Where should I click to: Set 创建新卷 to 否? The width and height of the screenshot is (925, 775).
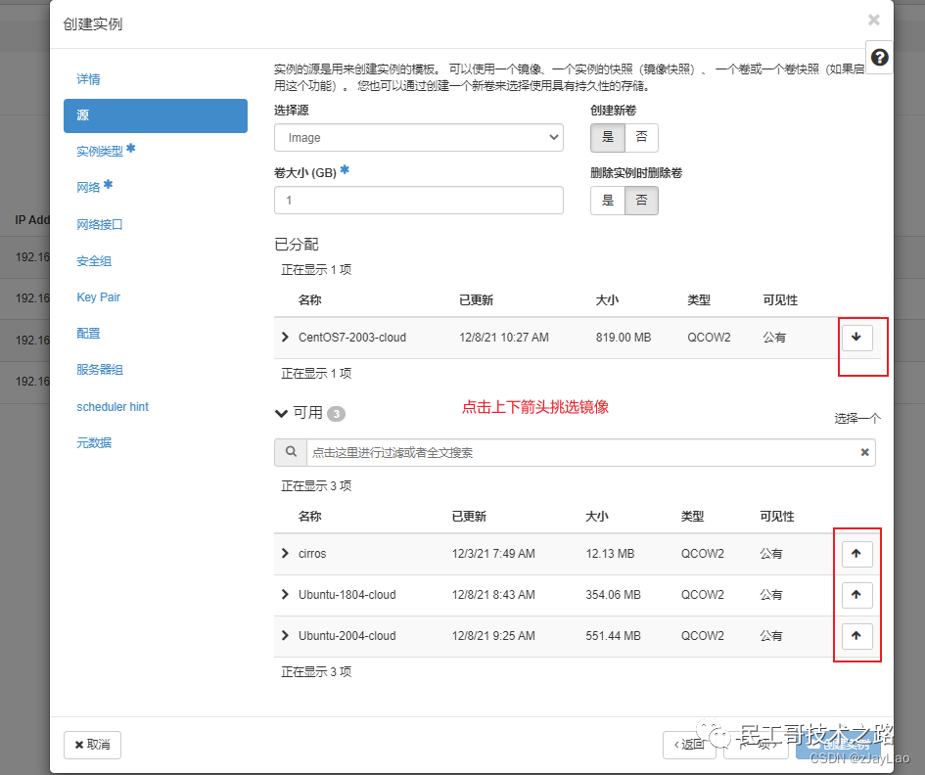641,137
